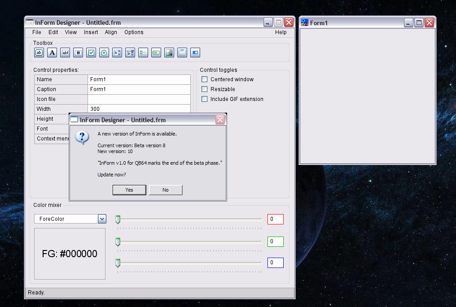Screen dimensions: 456x307
Task: Click the Form1 preview window canvas
Action: [368, 96]
